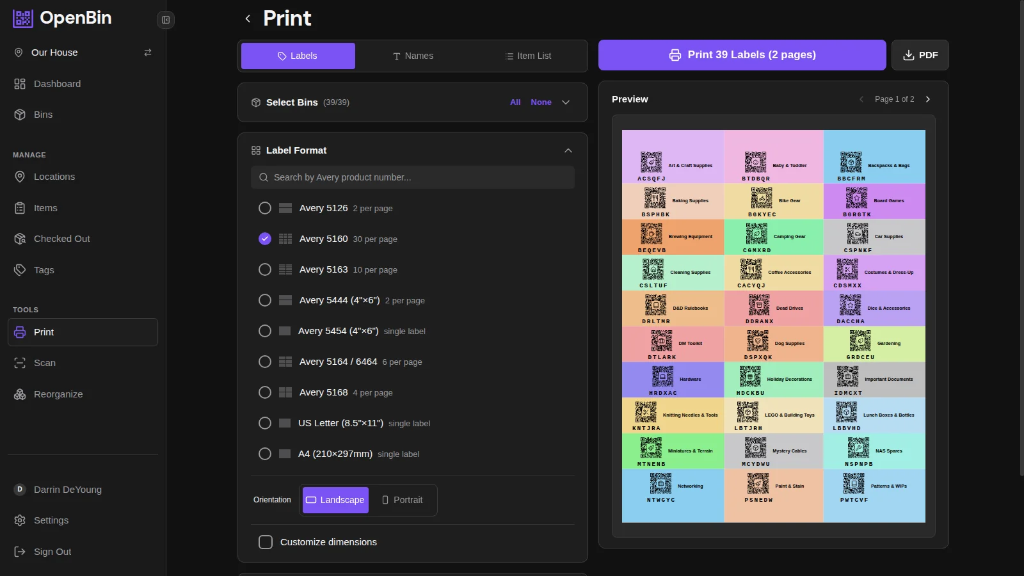This screenshot has height=576, width=1024.
Task: Click the OpenBin logo
Action: (x=61, y=19)
